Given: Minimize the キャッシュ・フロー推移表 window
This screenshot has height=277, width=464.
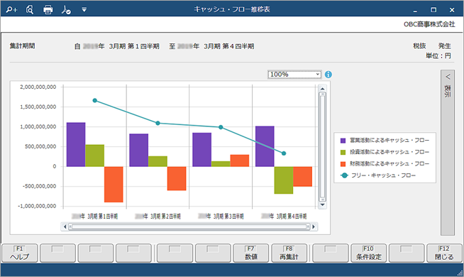Looking at the screenshot, I should pos(415,11).
